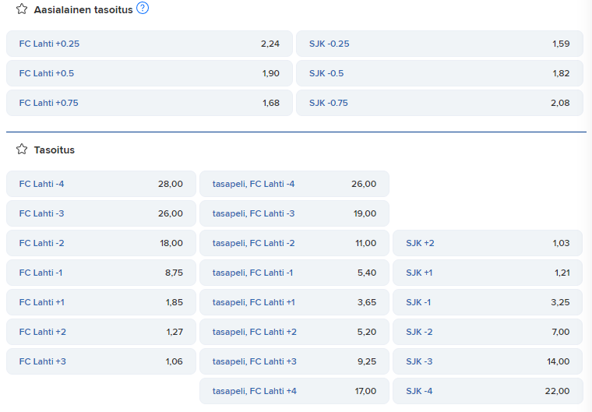The image size is (592, 412).
Task: Select FC Lahti +0.25 odds 2,24
Action: click(x=150, y=44)
